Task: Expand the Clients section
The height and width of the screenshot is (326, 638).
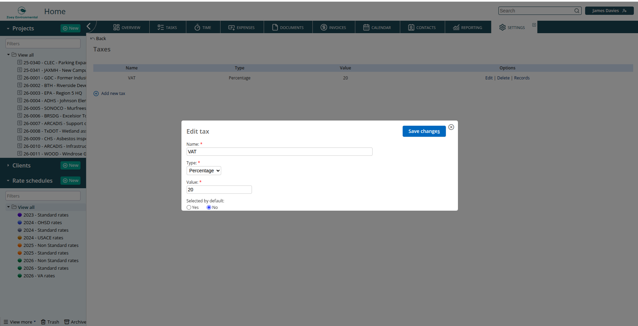Action: coord(8,165)
